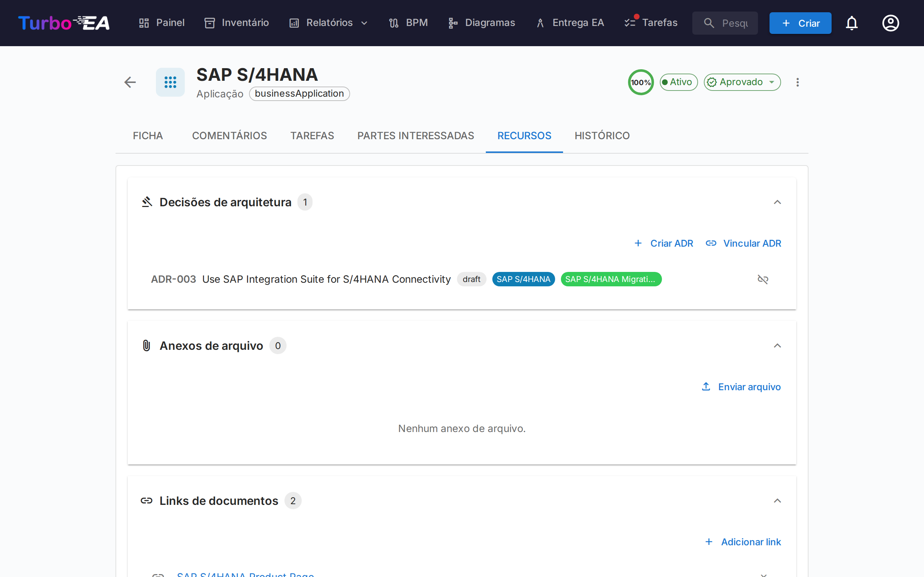Viewport: 924px width, 577px height.
Task: Click the SAP S/4HANA application grid icon
Action: click(170, 82)
